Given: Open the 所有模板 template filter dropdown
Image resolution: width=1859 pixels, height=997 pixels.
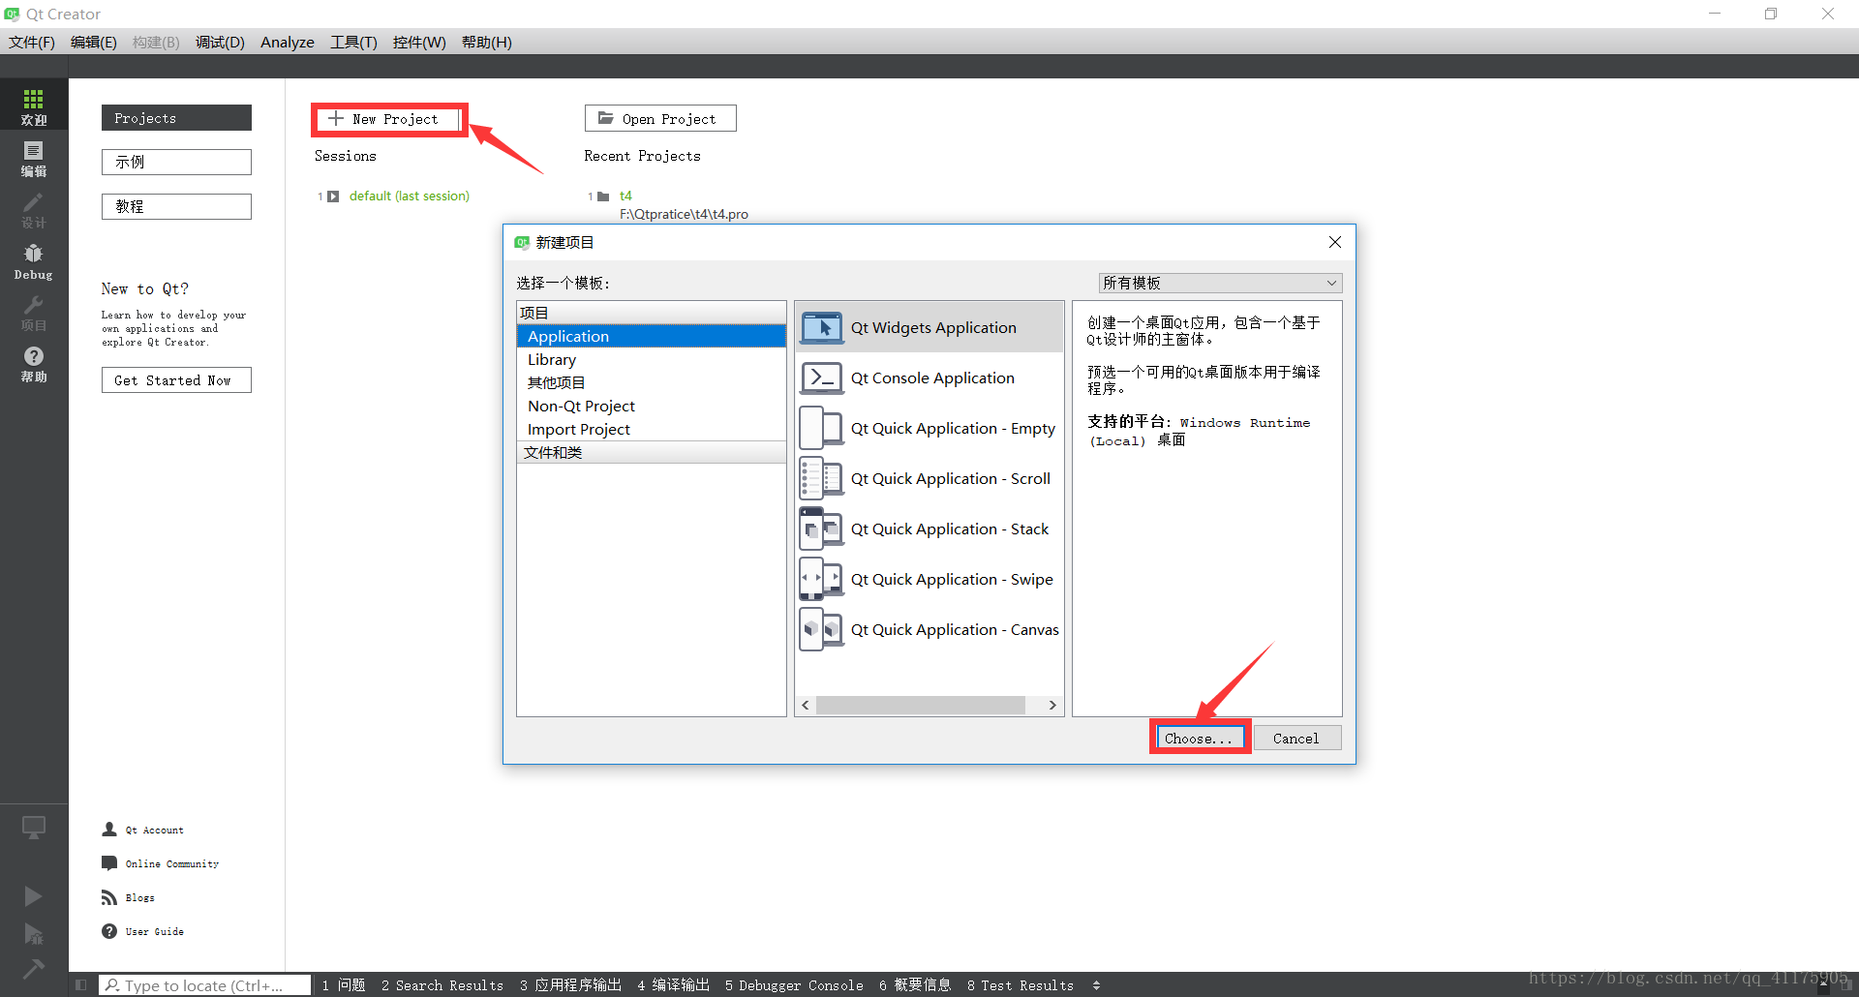Looking at the screenshot, I should click(1220, 283).
